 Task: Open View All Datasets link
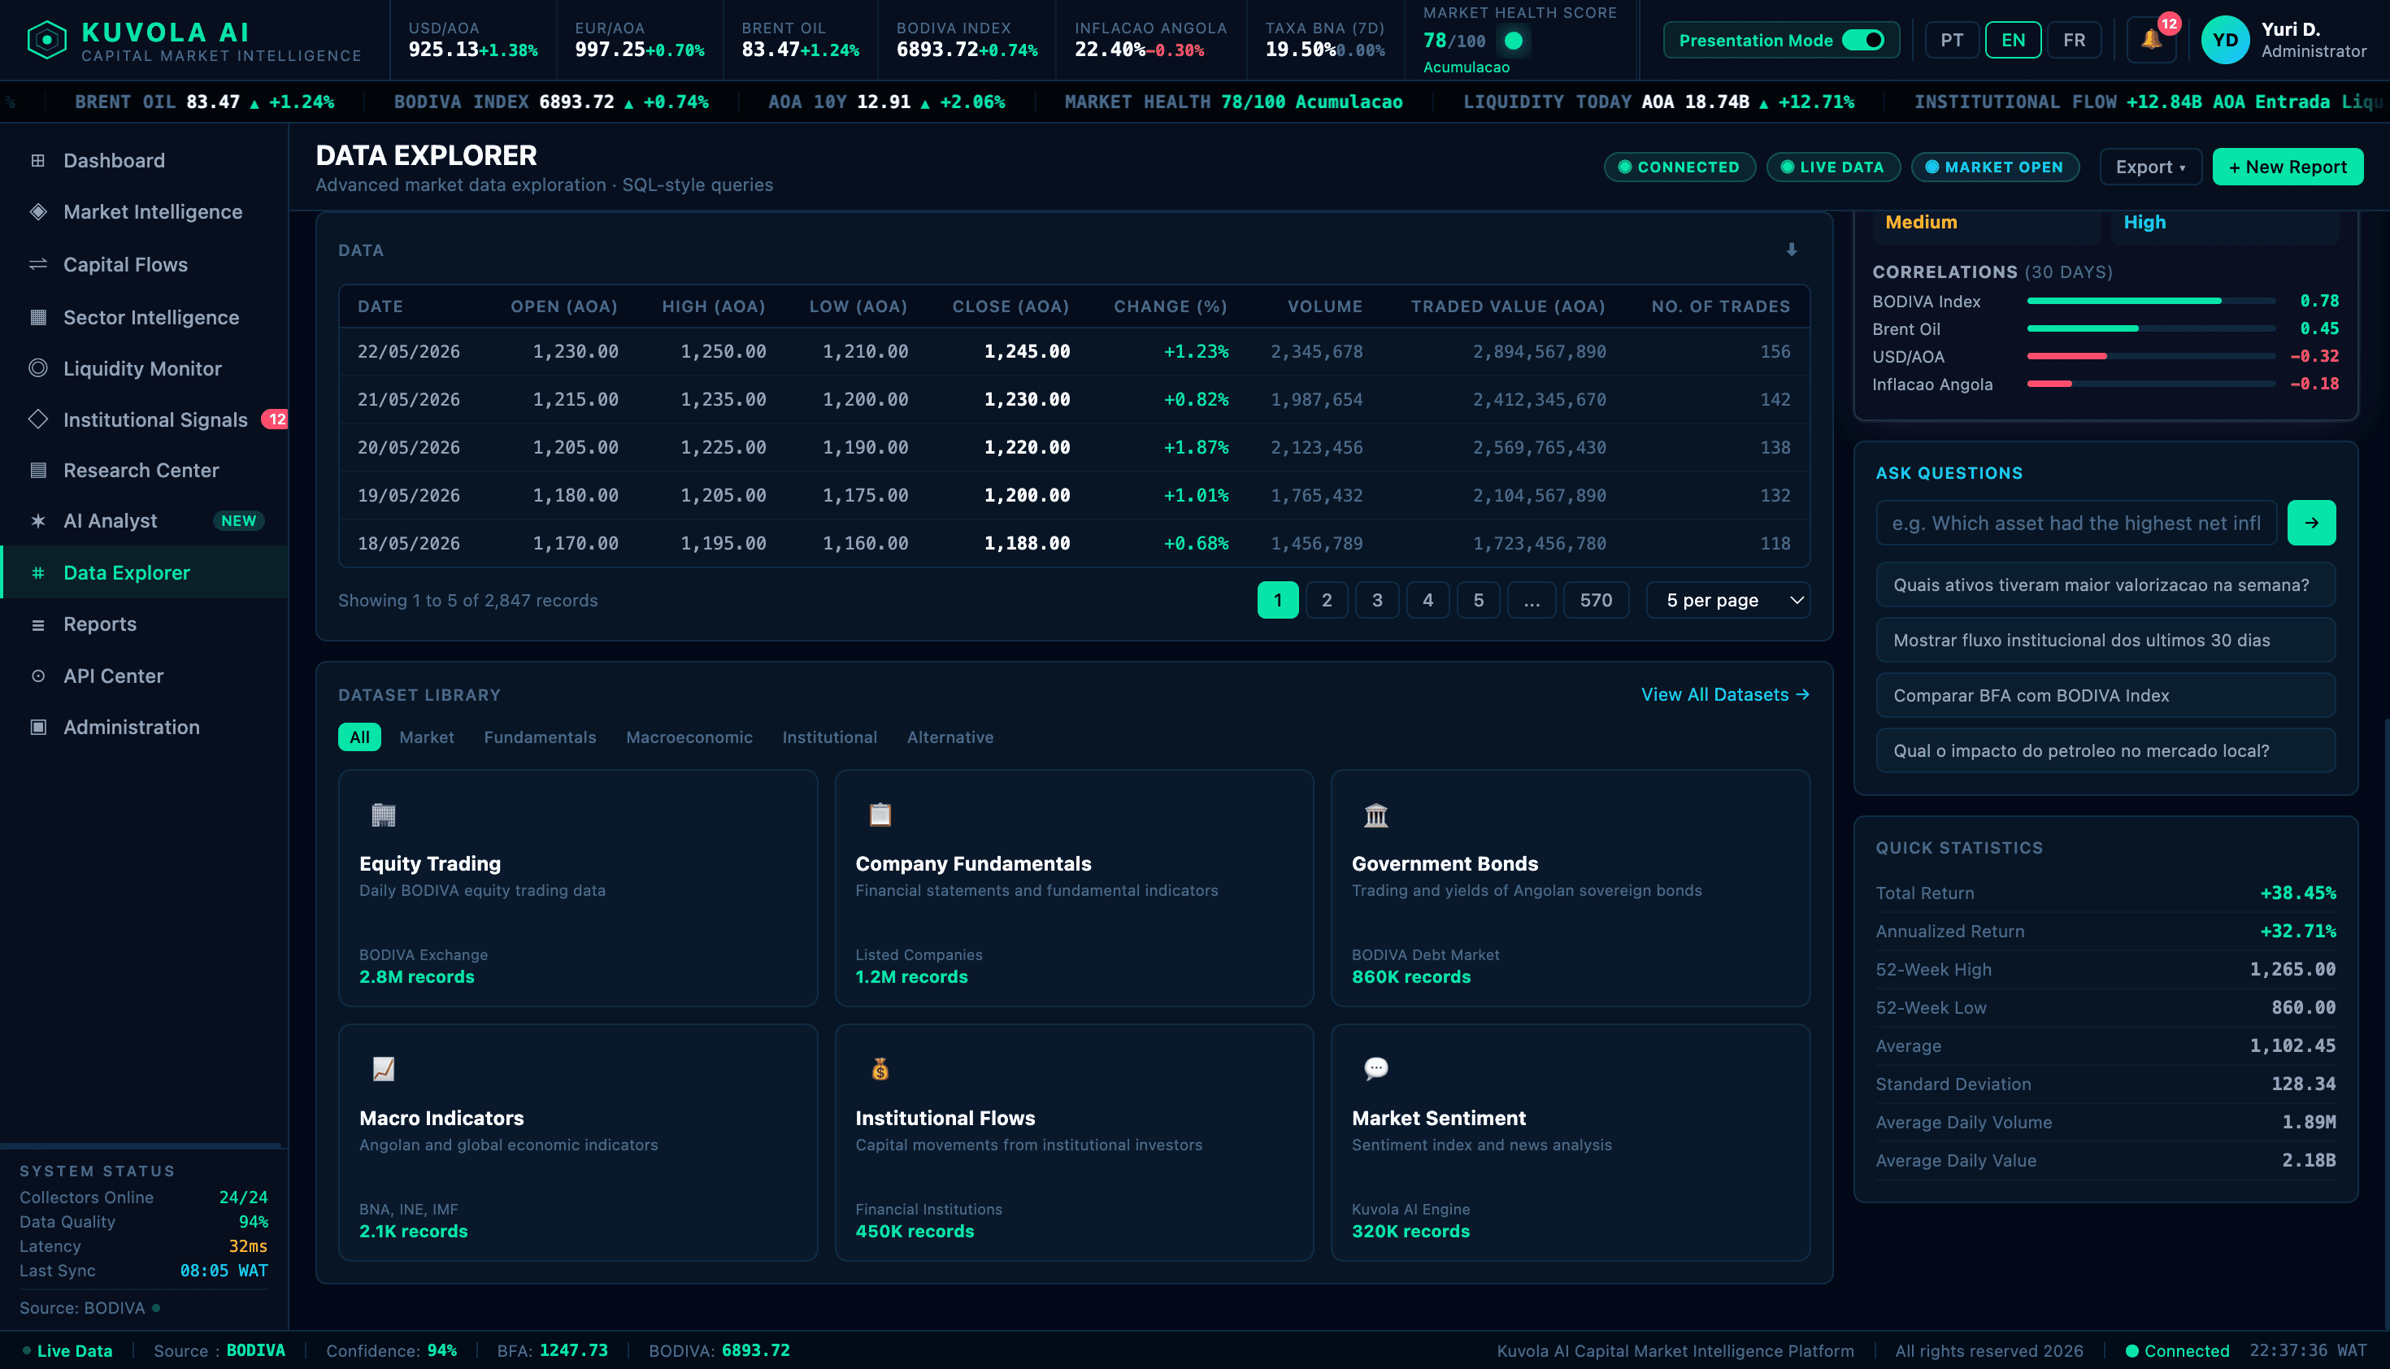[x=1724, y=695]
